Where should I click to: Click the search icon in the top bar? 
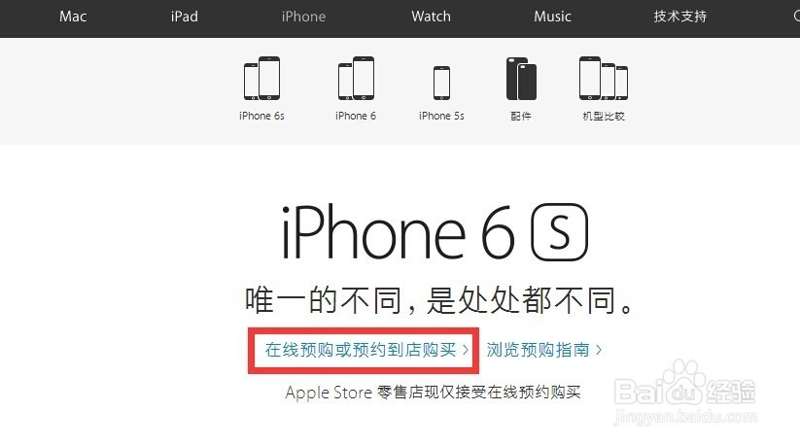pyautogui.click(x=796, y=16)
